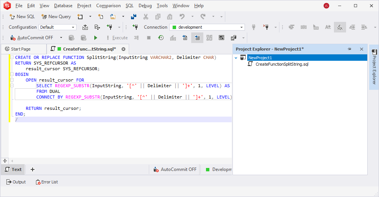The width and height of the screenshot is (379, 197).
Task: Click the Format Document icon
Action: (x=292, y=27)
